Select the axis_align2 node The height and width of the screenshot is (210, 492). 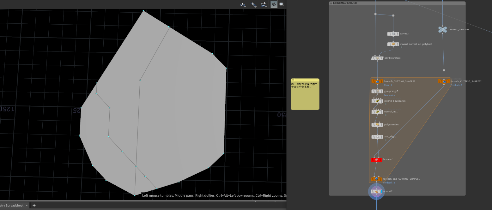coord(377,137)
